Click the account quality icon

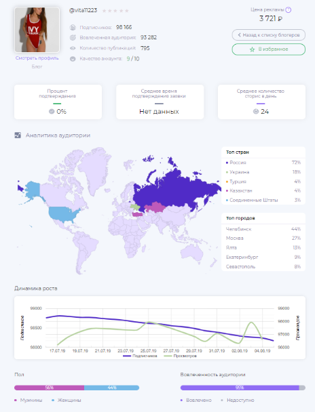tap(73, 59)
